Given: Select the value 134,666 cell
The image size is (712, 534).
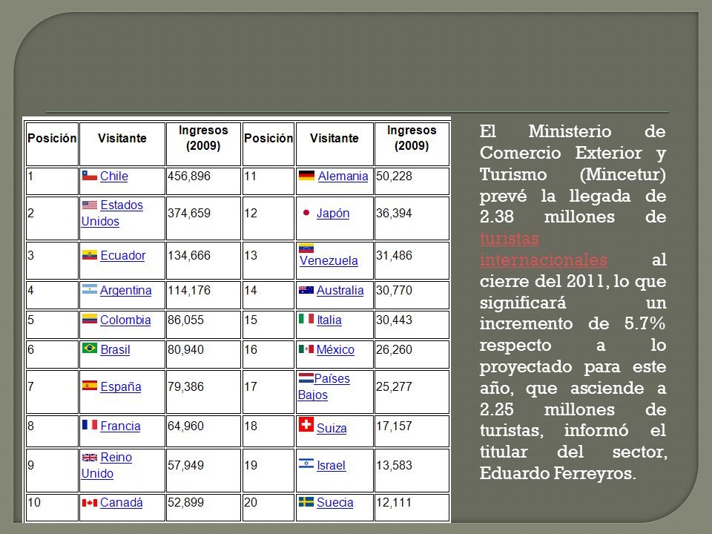Looking at the screenshot, I should click(x=203, y=260).
